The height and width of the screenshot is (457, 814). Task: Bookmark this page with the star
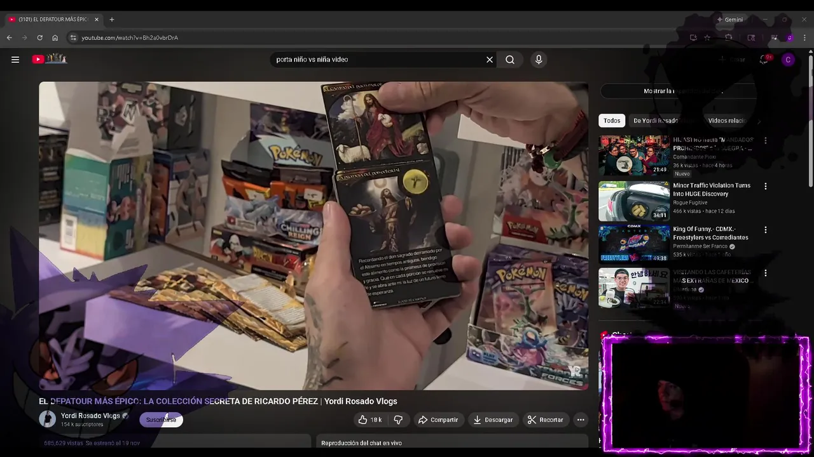(707, 37)
